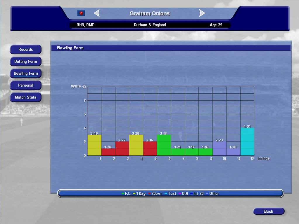Click the red cricket ball icon
The height and width of the screenshot is (224, 299).
81,13
